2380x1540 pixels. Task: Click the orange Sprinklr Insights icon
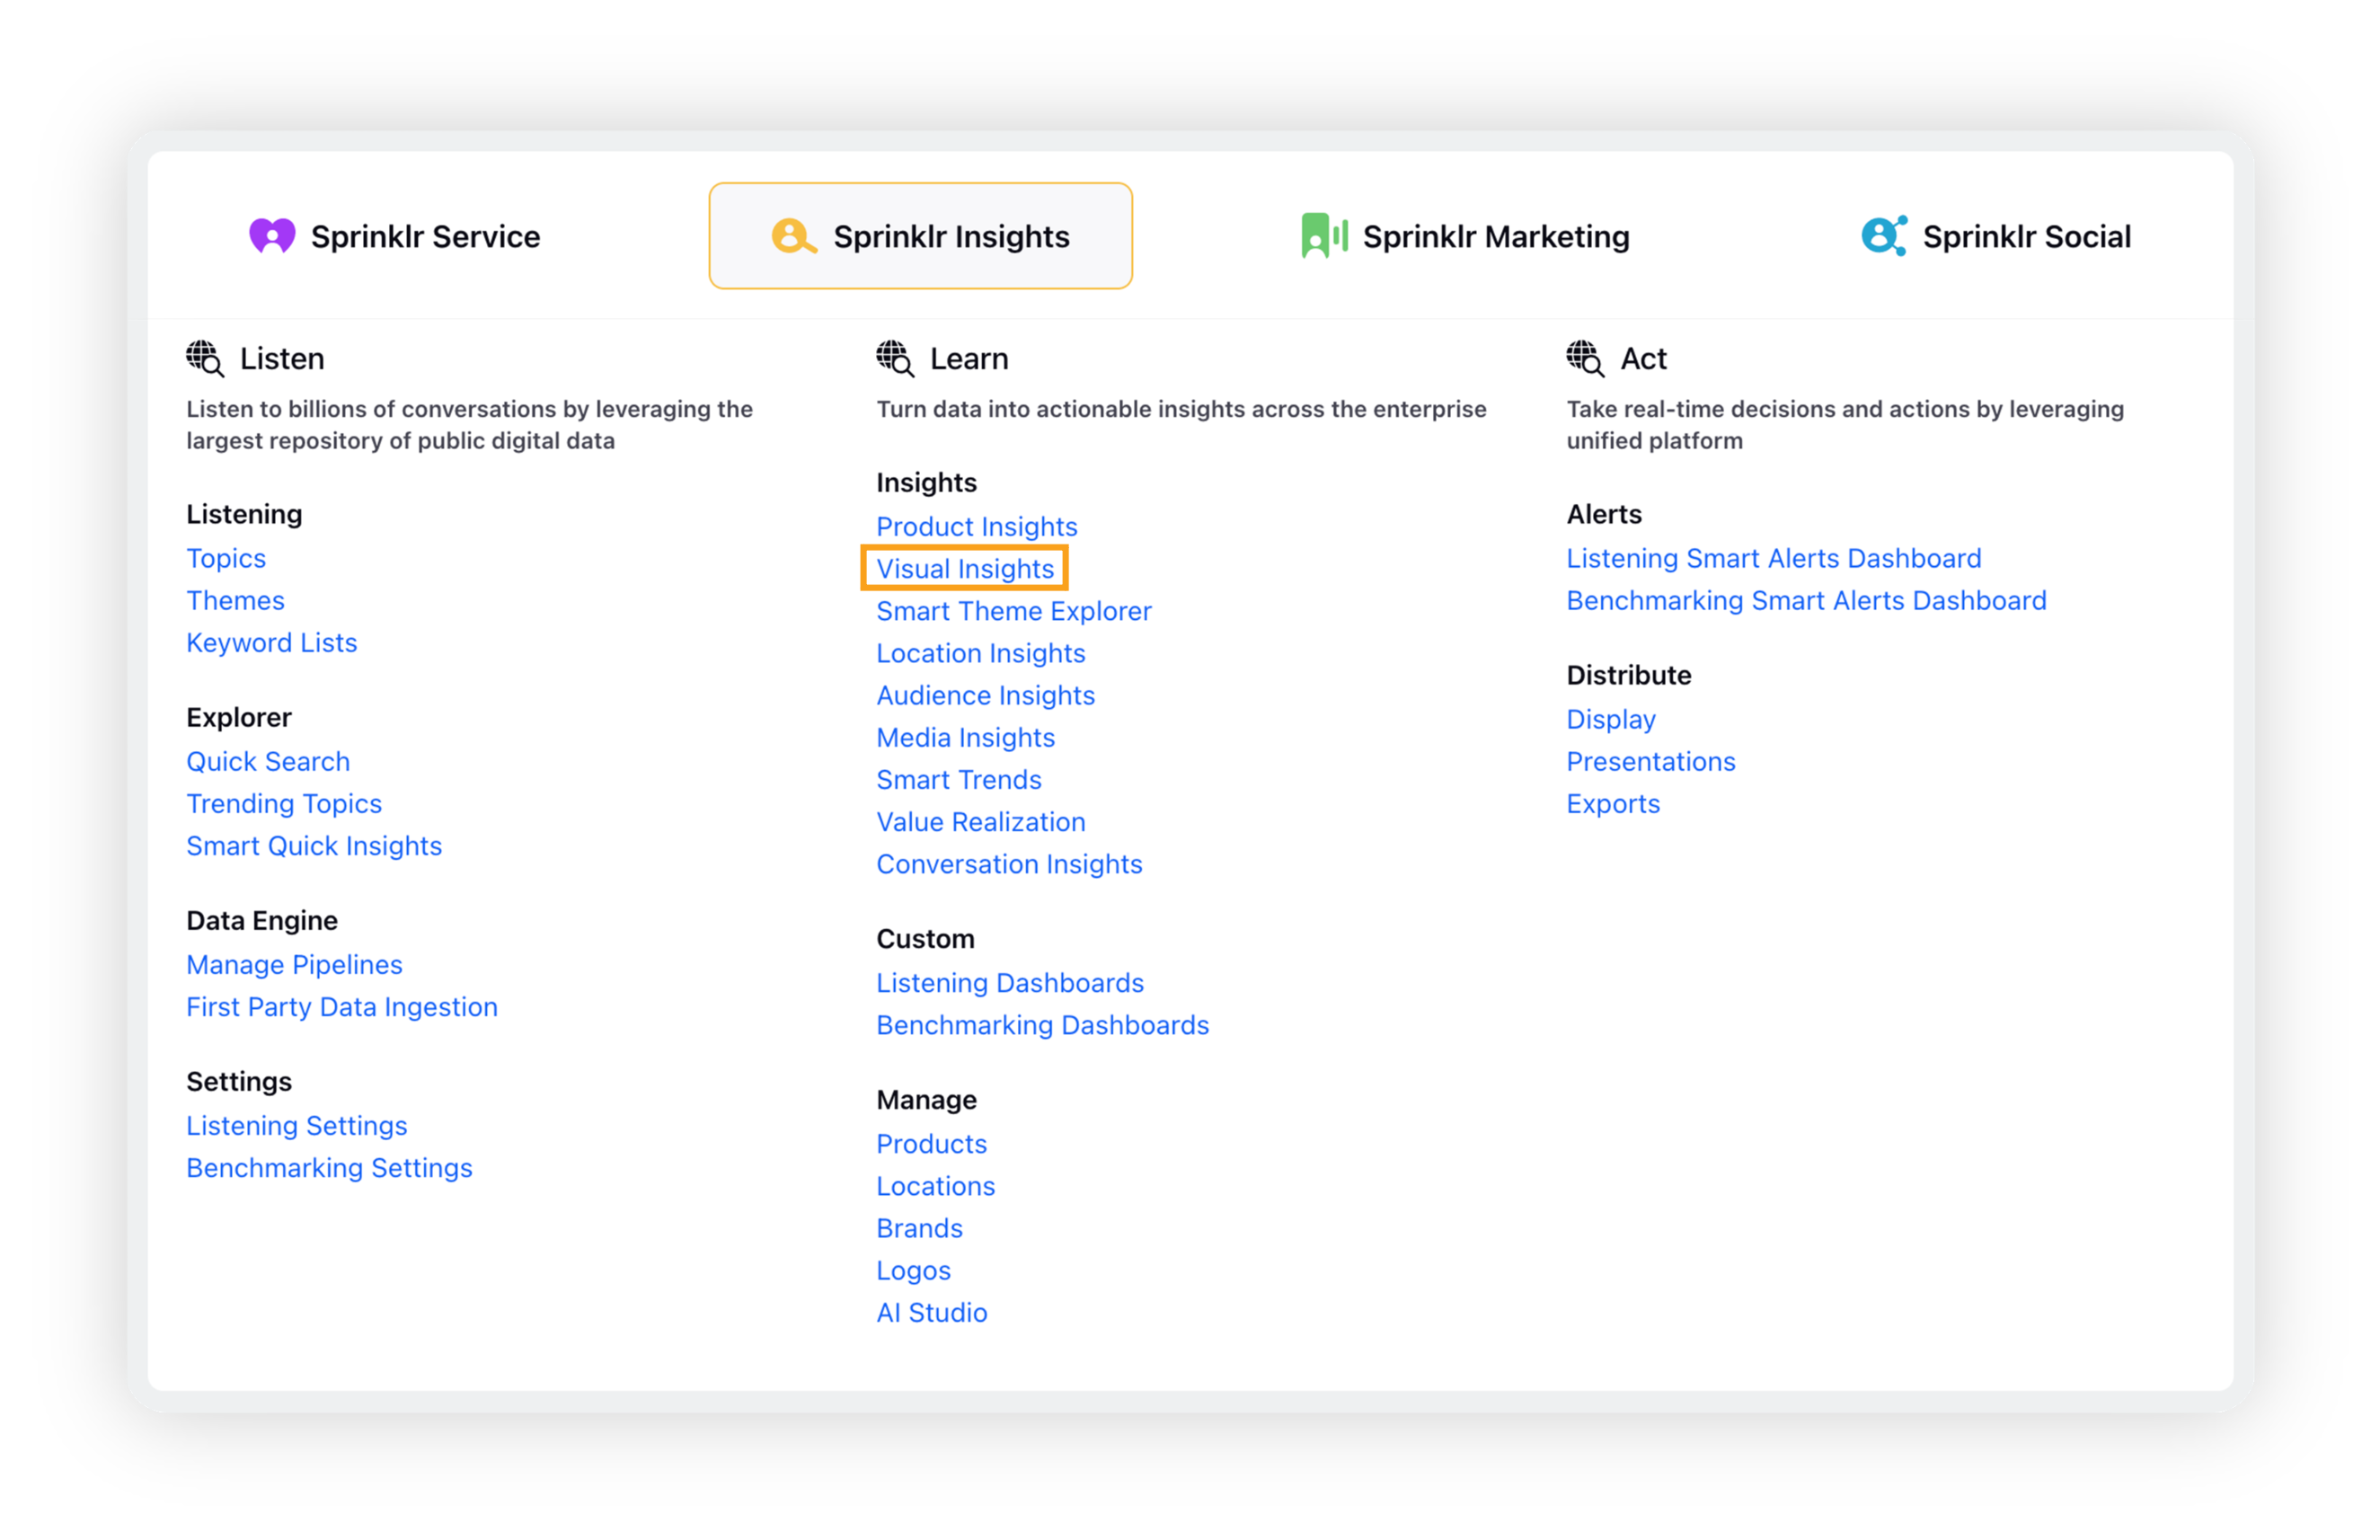794,236
